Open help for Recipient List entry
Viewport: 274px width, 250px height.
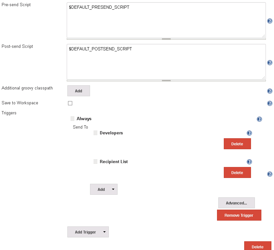249,162
